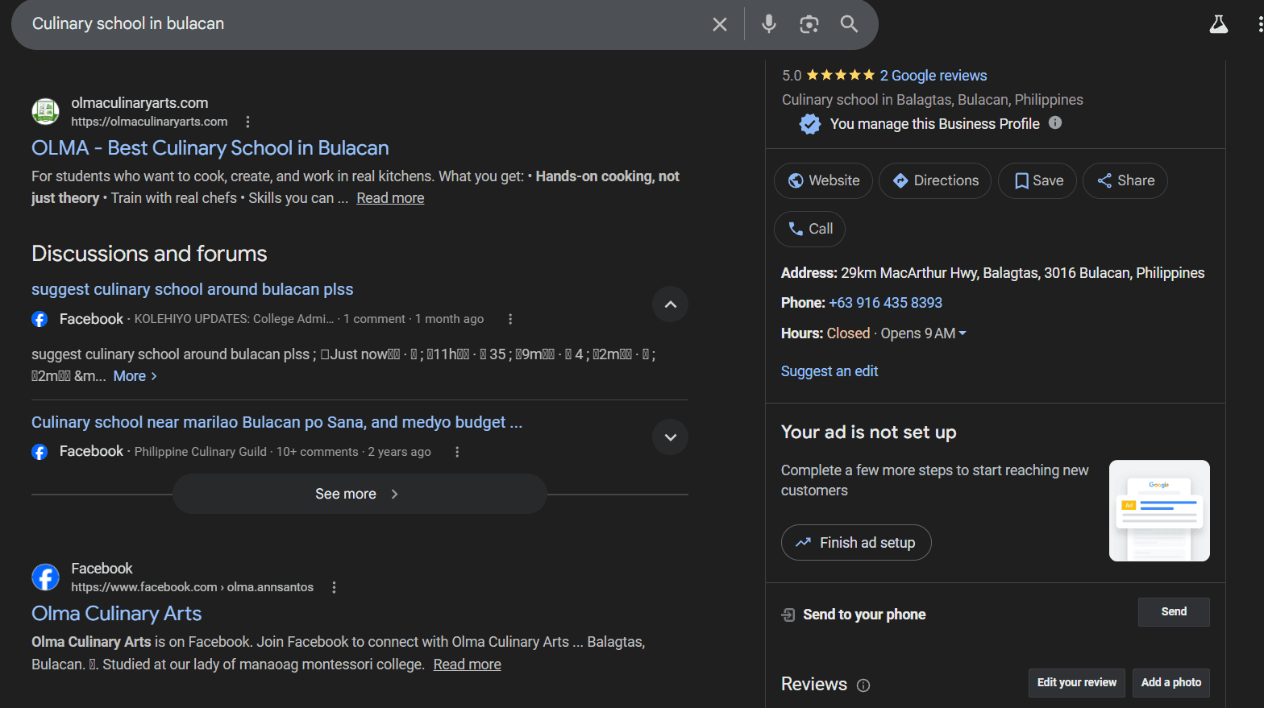Open search by image lens icon
Image resolution: width=1264 pixels, height=708 pixels.
click(809, 24)
